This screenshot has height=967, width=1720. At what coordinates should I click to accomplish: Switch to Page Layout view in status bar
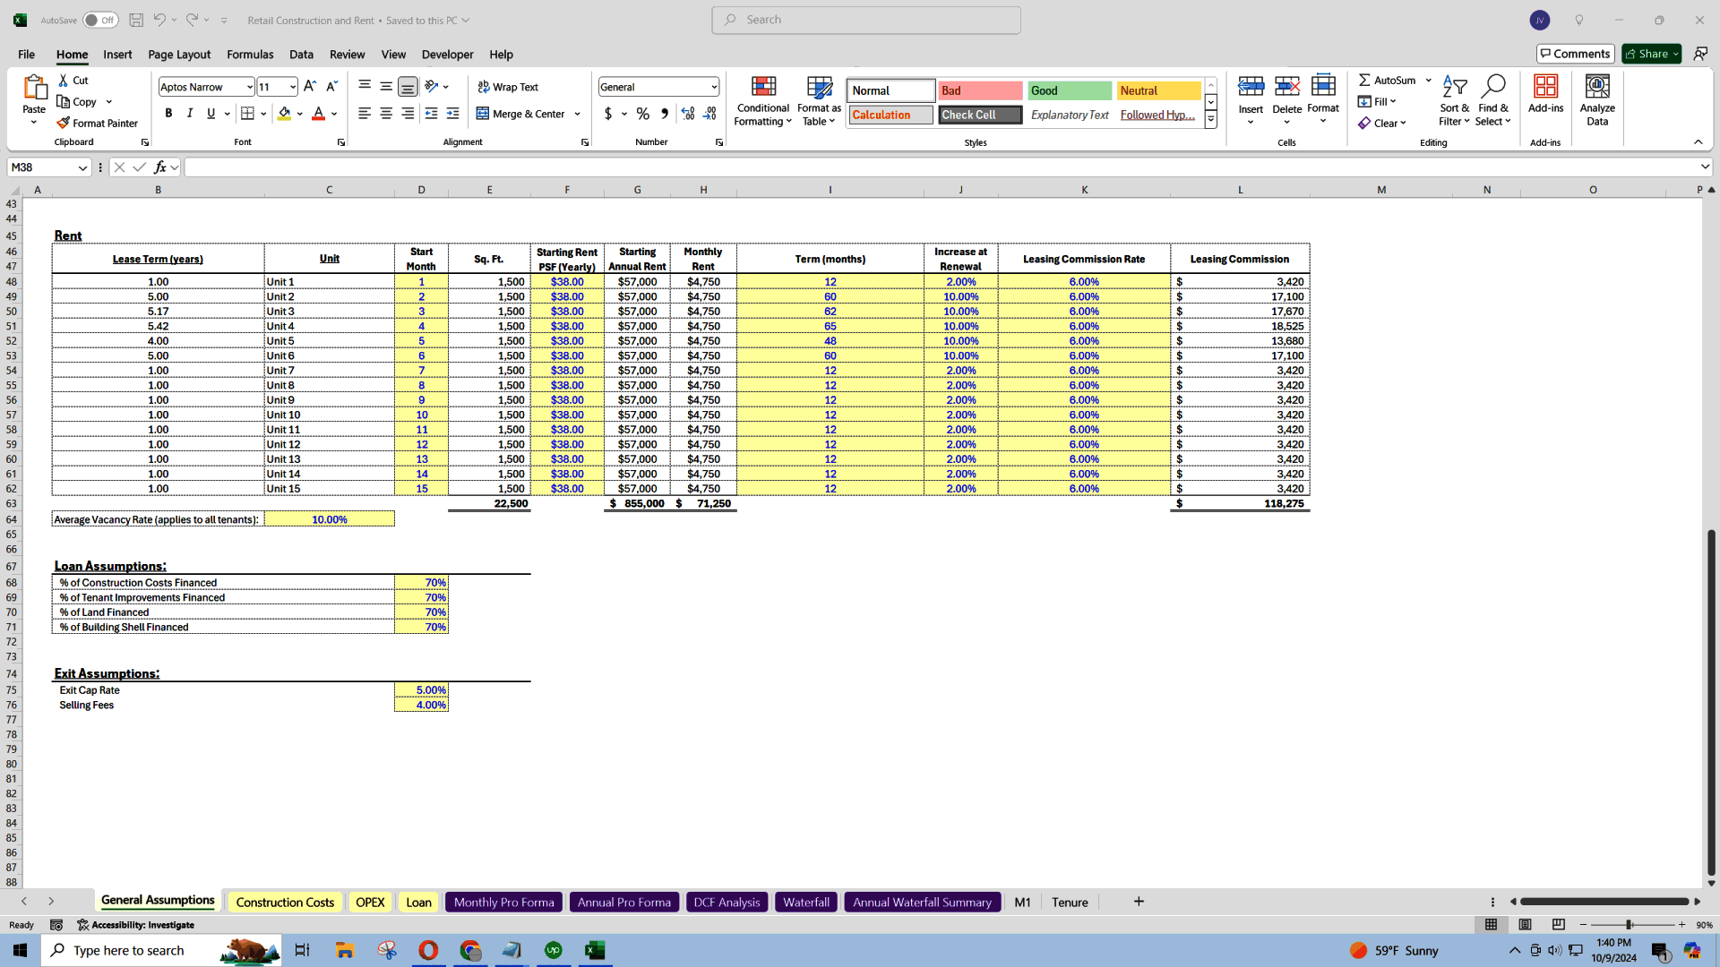(1525, 925)
